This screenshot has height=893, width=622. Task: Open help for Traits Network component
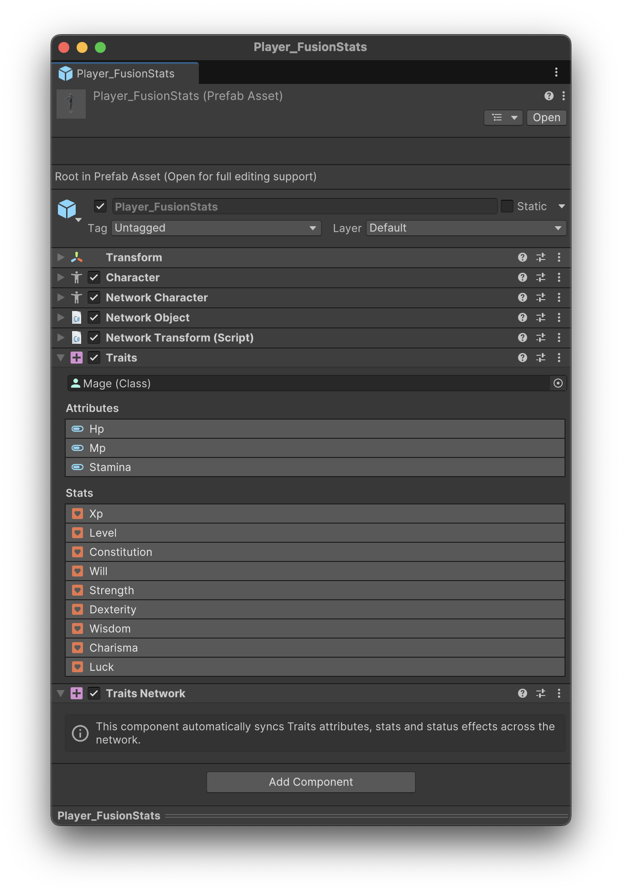pos(522,693)
